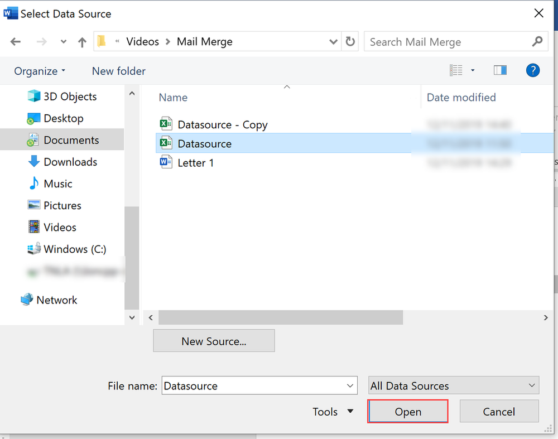Click the New Source button
This screenshot has height=439, width=558.
[x=214, y=341]
